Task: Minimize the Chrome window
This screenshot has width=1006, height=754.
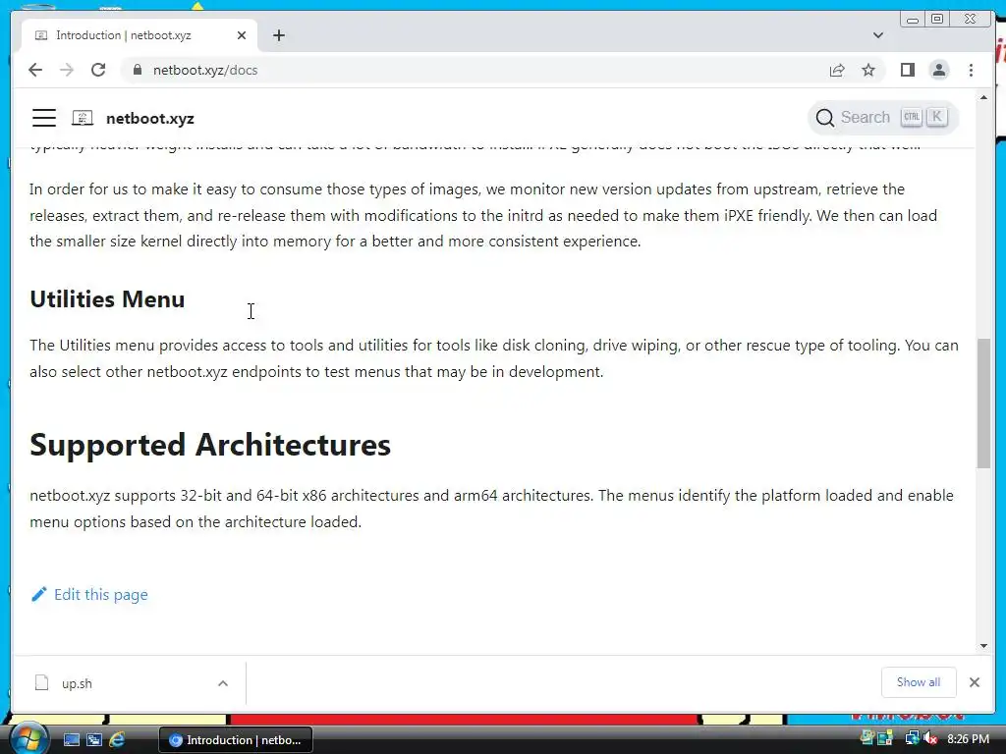Action: [912, 20]
